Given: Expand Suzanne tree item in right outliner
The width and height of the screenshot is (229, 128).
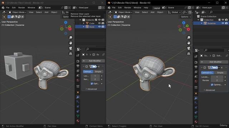Looking at the screenshot, I should tap(202, 23).
